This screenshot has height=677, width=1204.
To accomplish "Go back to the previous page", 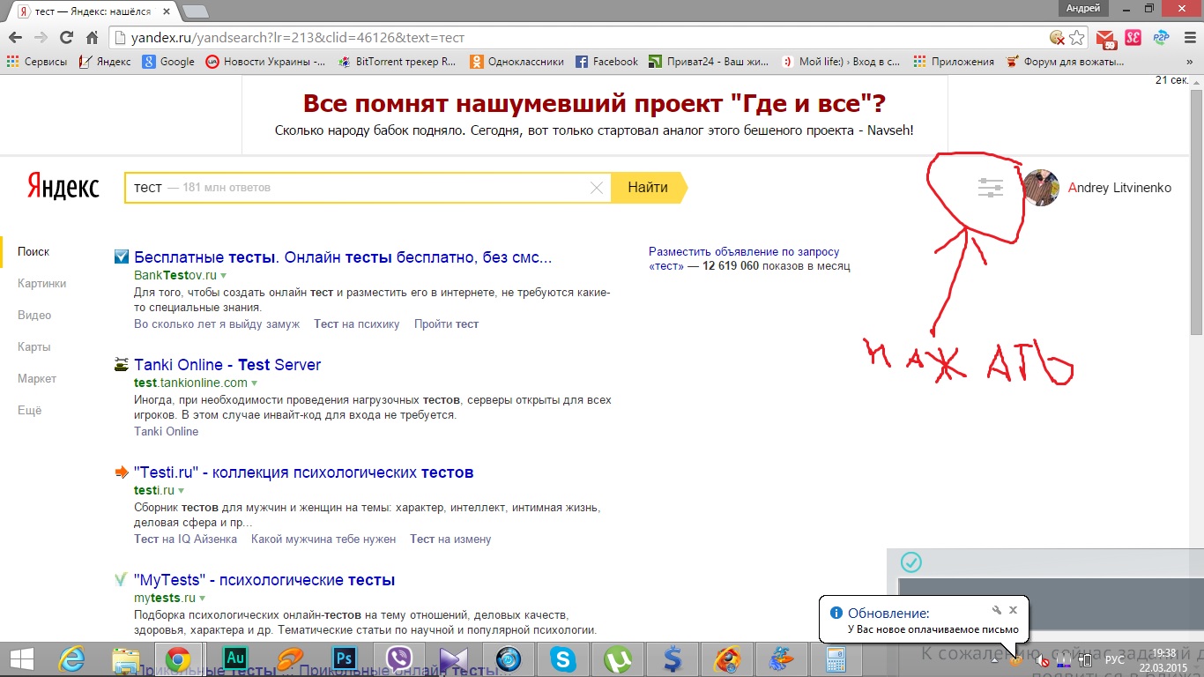I will [x=15, y=38].
